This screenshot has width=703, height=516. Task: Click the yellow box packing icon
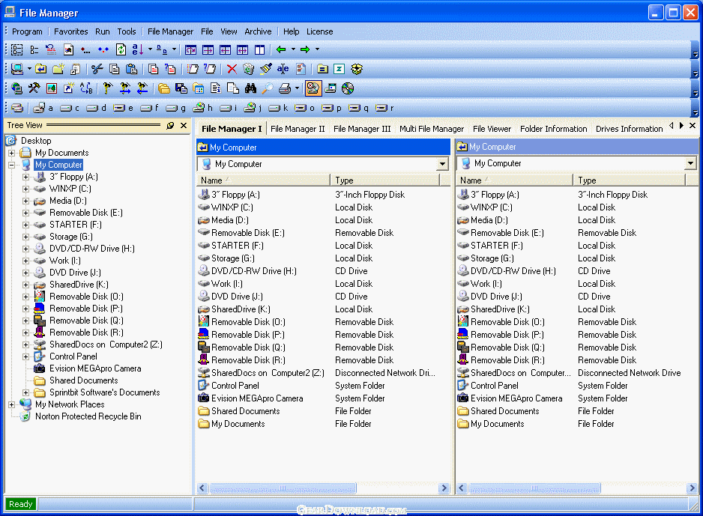pos(357,69)
